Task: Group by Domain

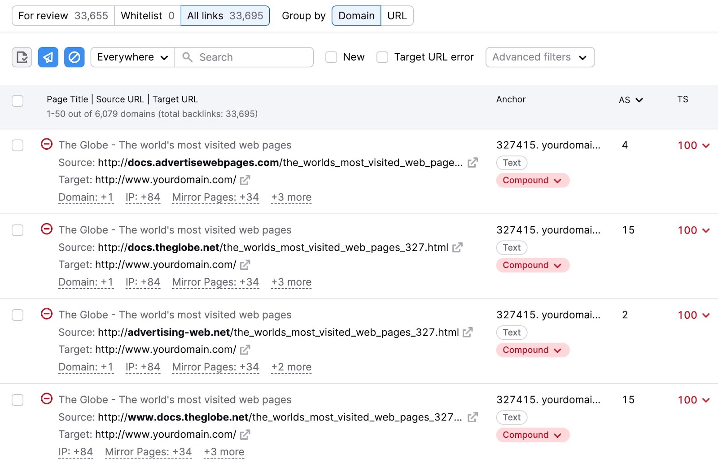Action: [x=356, y=16]
